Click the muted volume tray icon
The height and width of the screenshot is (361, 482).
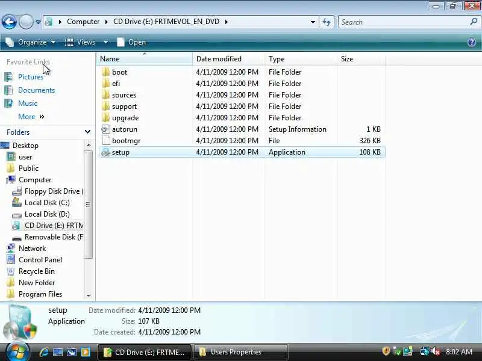point(435,351)
